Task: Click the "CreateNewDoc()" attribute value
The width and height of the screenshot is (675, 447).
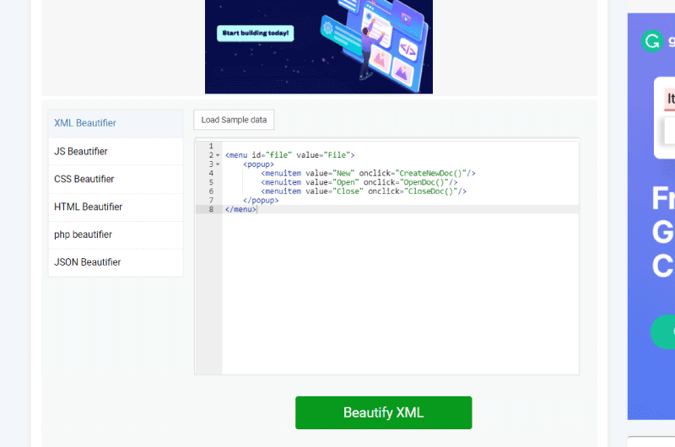Action: point(433,174)
